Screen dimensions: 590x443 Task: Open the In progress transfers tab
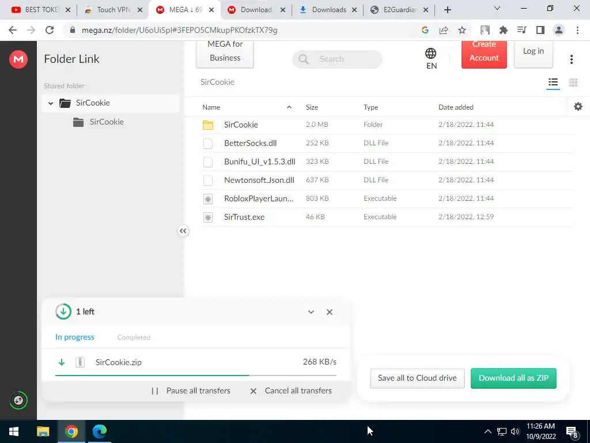click(74, 337)
